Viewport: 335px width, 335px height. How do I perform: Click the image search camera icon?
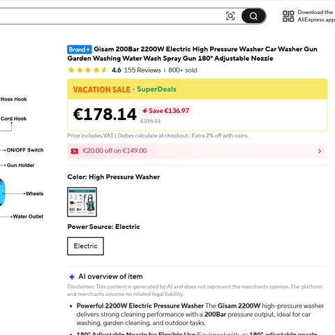pyautogui.click(x=230, y=16)
